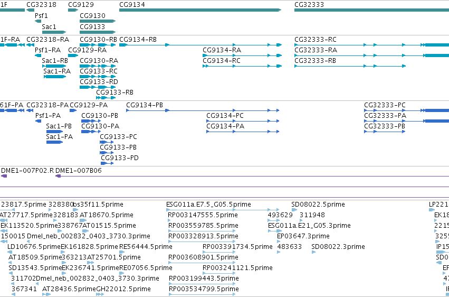
Task: Click the CG9134 gene label
Action: (x=132, y=5)
